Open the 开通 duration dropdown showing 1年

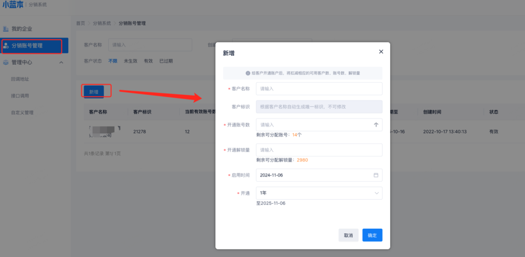coord(319,193)
